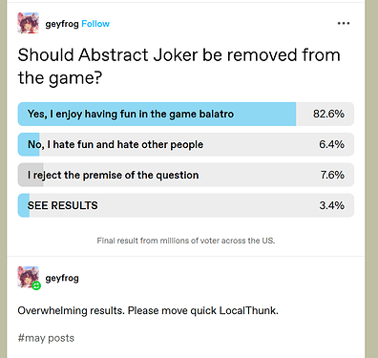Open the three-dot post options menu

[x=344, y=24]
